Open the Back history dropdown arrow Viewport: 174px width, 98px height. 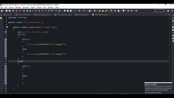click(x=133, y=11)
